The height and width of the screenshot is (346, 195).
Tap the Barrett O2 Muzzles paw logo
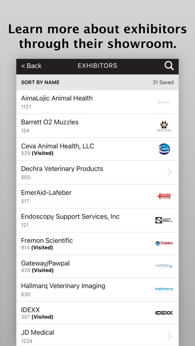(164, 126)
